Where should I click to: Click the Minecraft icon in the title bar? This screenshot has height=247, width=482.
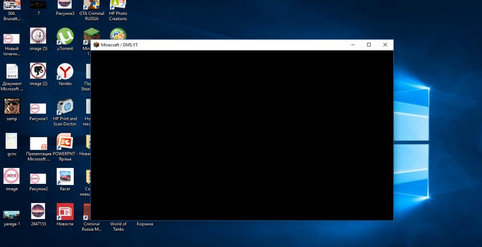[x=96, y=45]
